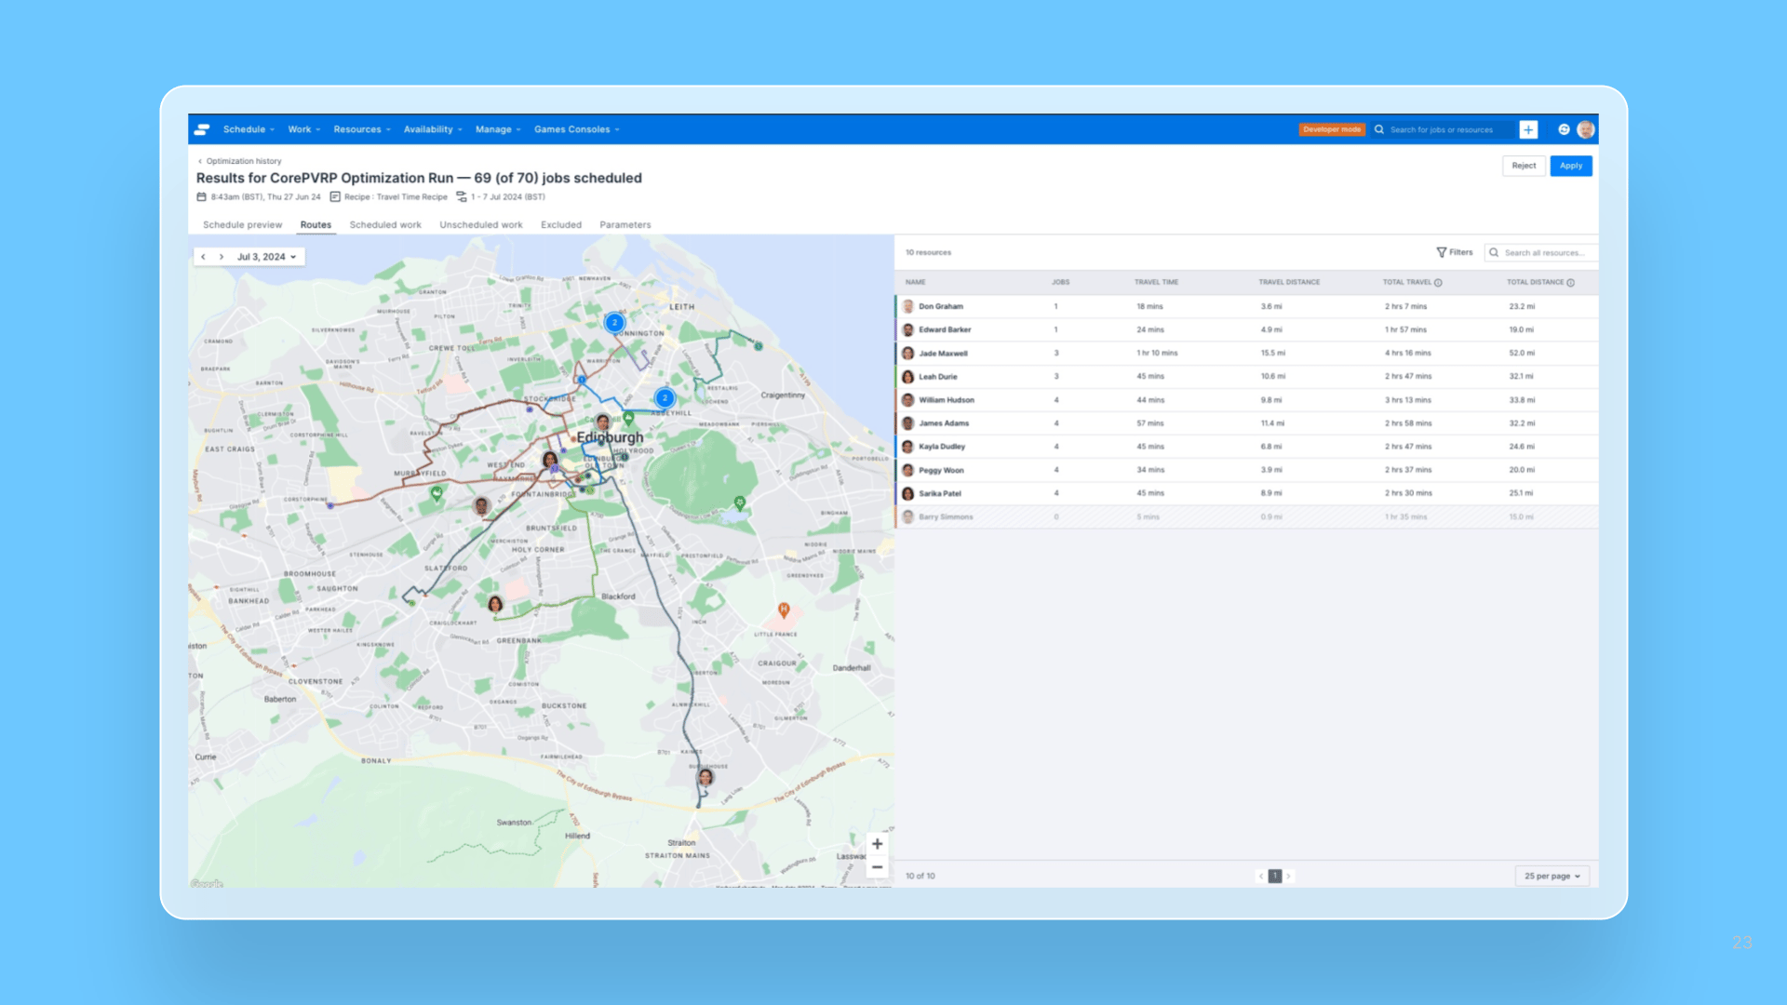This screenshot has width=1787, height=1005.
Task: Select the Routes tab
Action: (x=316, y=225)
